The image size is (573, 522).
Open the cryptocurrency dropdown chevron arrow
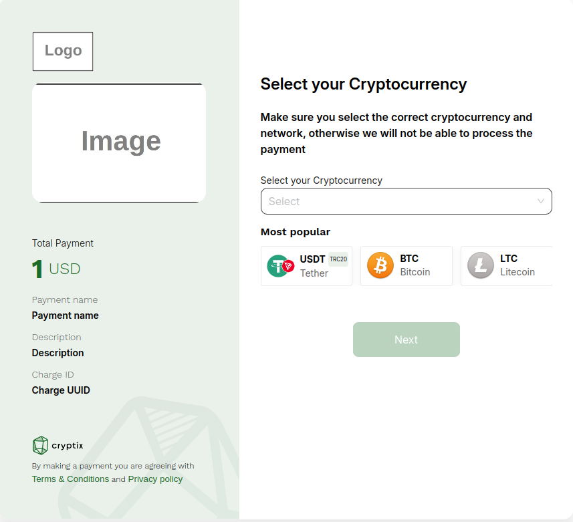pos(540,201)
